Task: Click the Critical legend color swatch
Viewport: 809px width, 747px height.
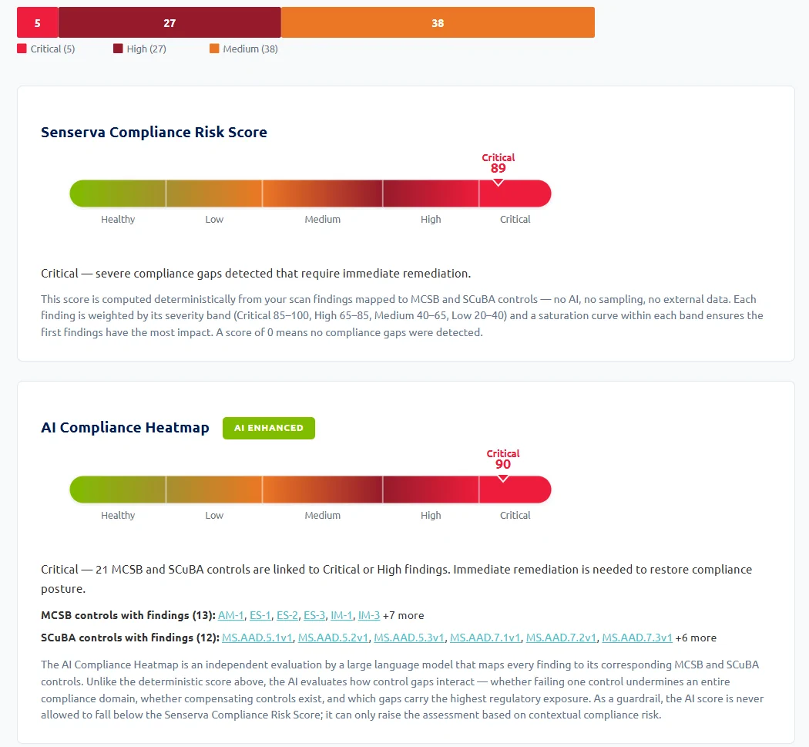Action: coord(21,48)
